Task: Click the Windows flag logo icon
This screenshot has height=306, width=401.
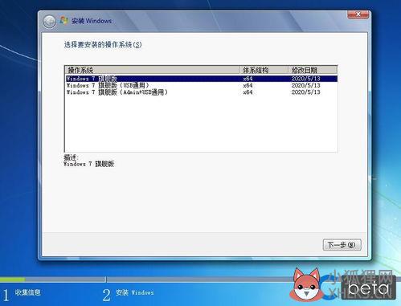Action: [63, 21]
